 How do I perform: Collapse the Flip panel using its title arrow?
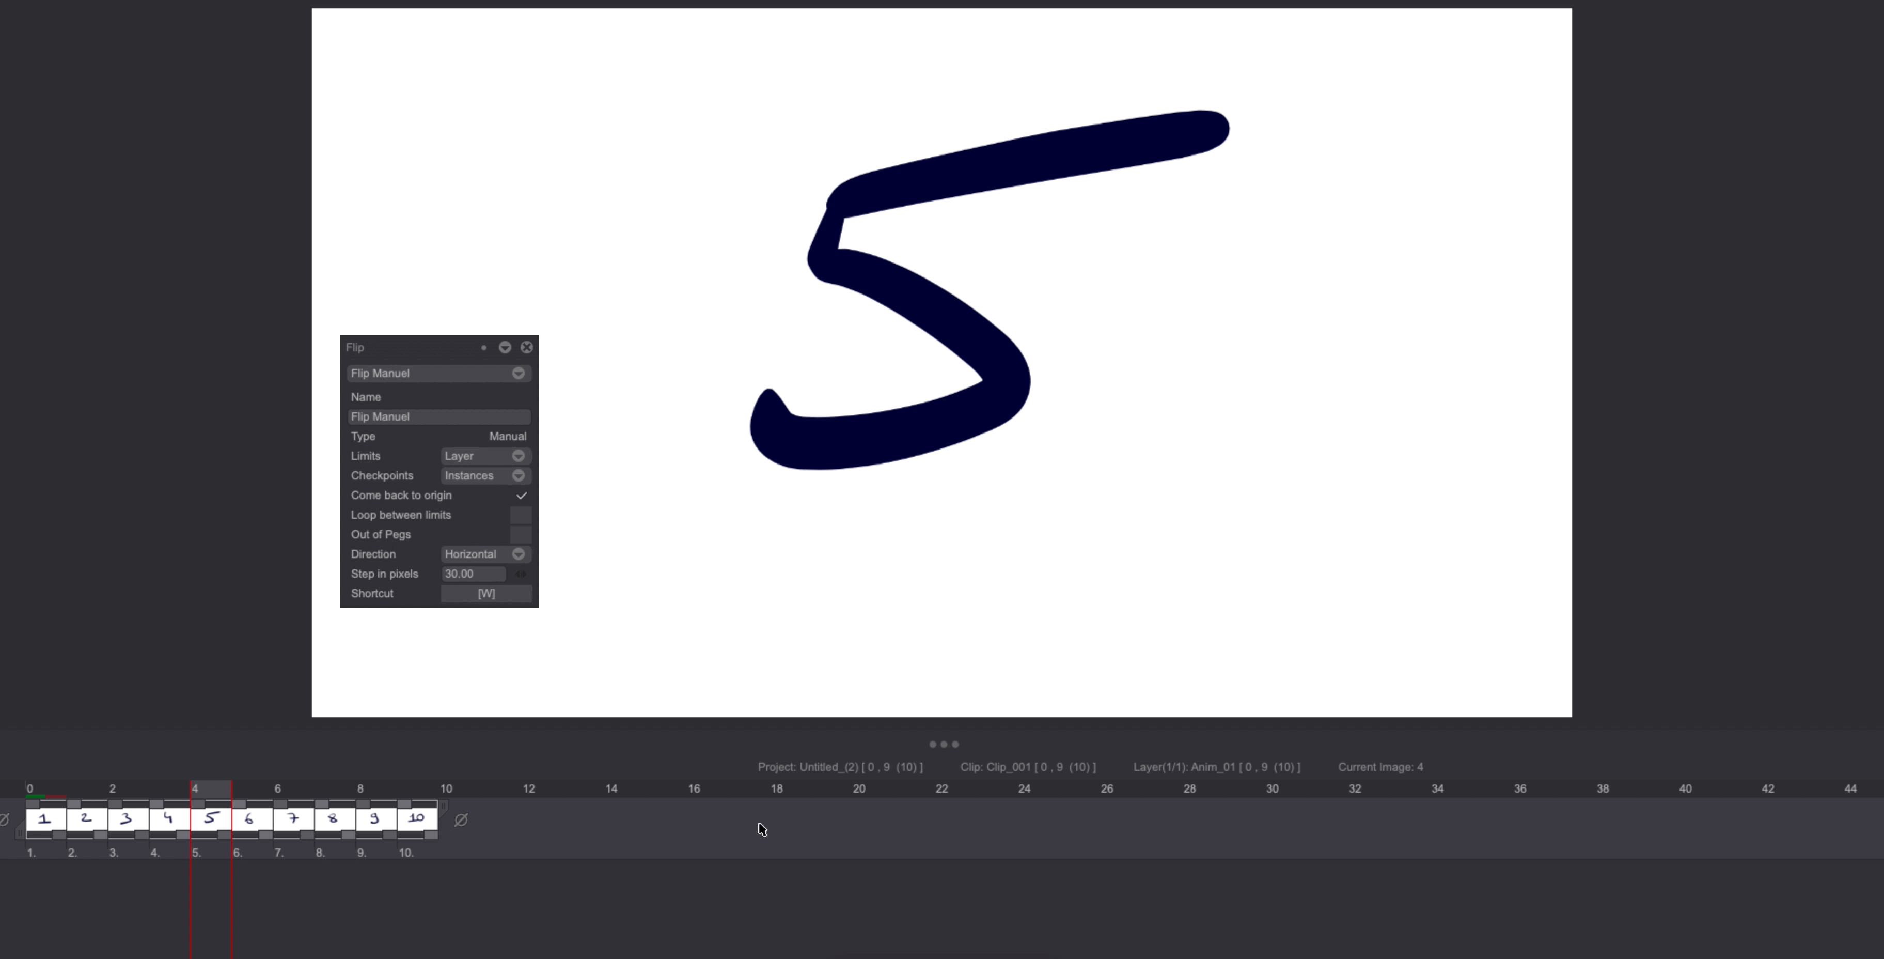point(506,347)
